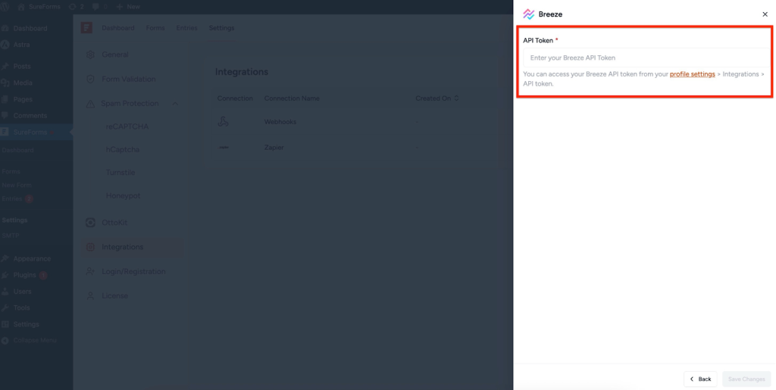Viewport: 776px width, 390px height.
Task: Switch to the Forms tab in header
Action: tap(155, 28)
